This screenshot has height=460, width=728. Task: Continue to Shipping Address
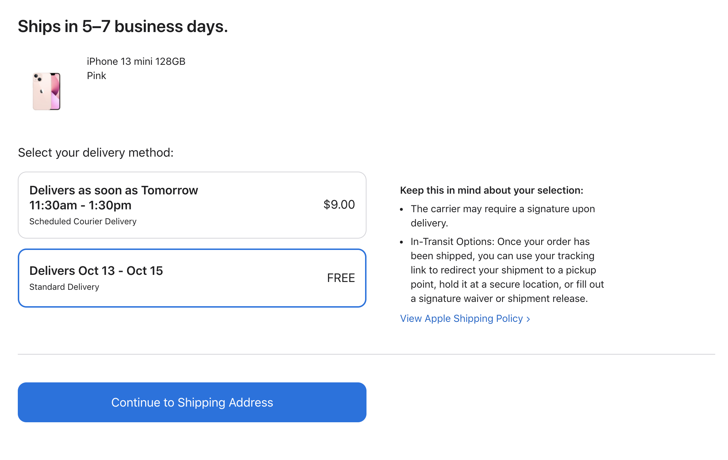pos(192,402)
